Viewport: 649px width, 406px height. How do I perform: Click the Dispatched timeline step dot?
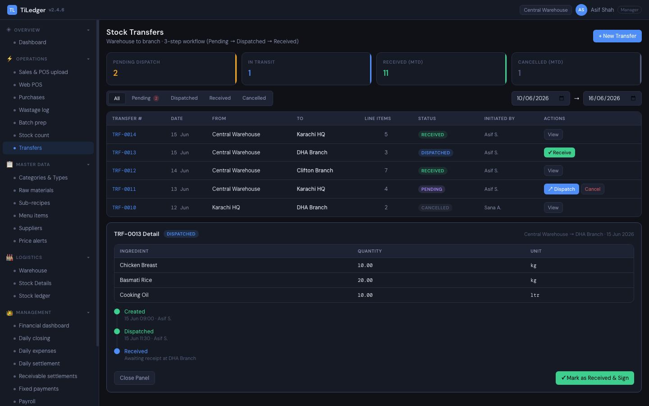click(117, 332)
